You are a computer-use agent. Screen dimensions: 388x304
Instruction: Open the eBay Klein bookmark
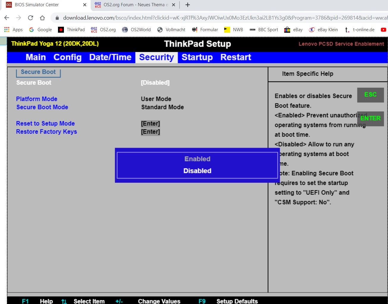tap(323, 30)
